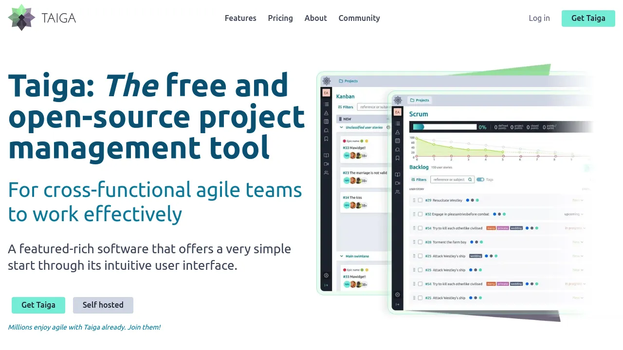
Task: Click the Join them link at the bottom
Action: point(144,327)
